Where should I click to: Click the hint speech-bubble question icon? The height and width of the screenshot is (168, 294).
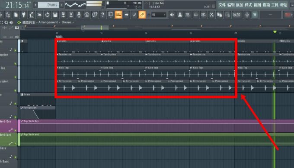pos(95,15)
